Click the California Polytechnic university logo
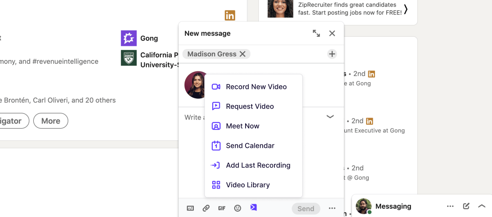492x217 pixels. (128, 58)
